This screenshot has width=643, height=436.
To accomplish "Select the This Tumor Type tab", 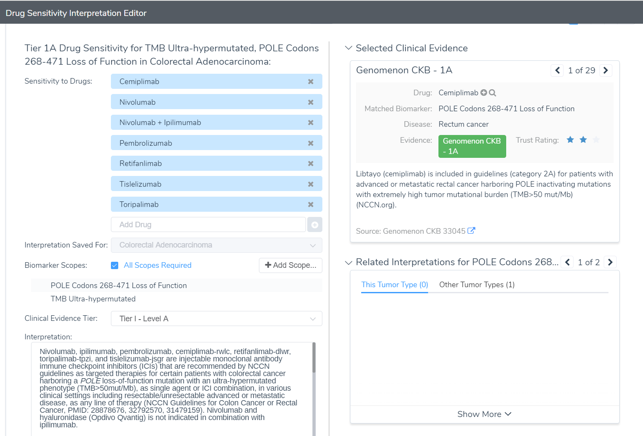I will tap(394, 285).
